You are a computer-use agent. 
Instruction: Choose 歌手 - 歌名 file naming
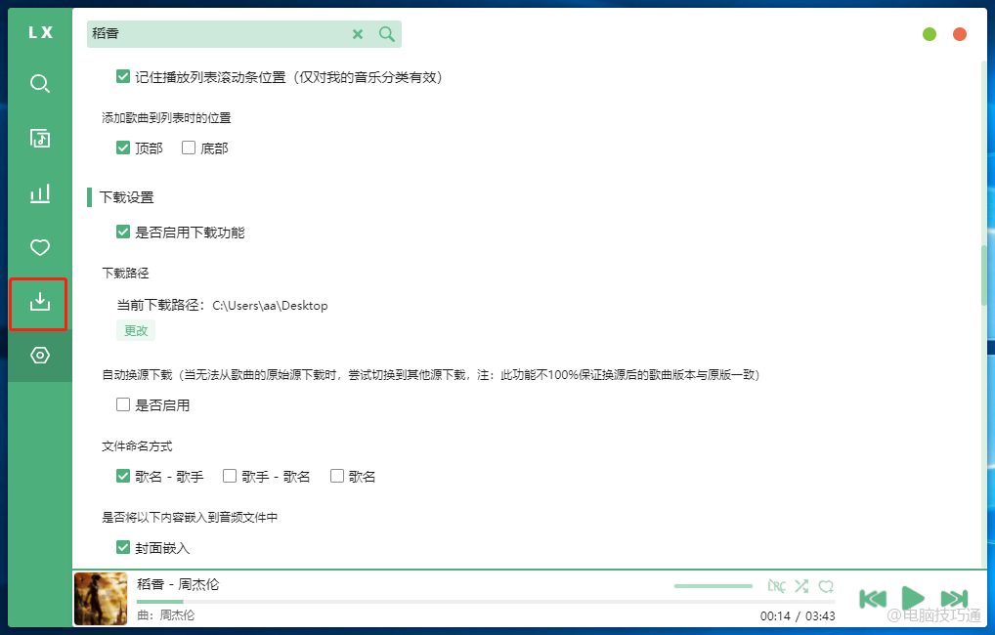(x=230, y=477)
